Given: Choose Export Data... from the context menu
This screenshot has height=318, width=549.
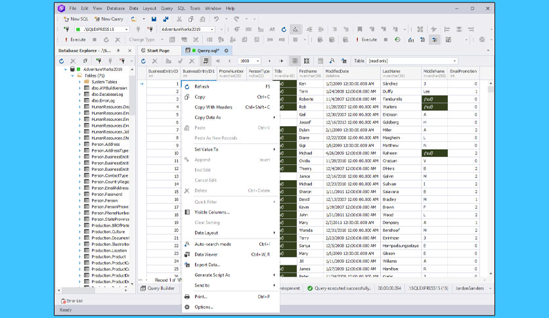Looking at the screenshot, I should [x=231, y=265].
